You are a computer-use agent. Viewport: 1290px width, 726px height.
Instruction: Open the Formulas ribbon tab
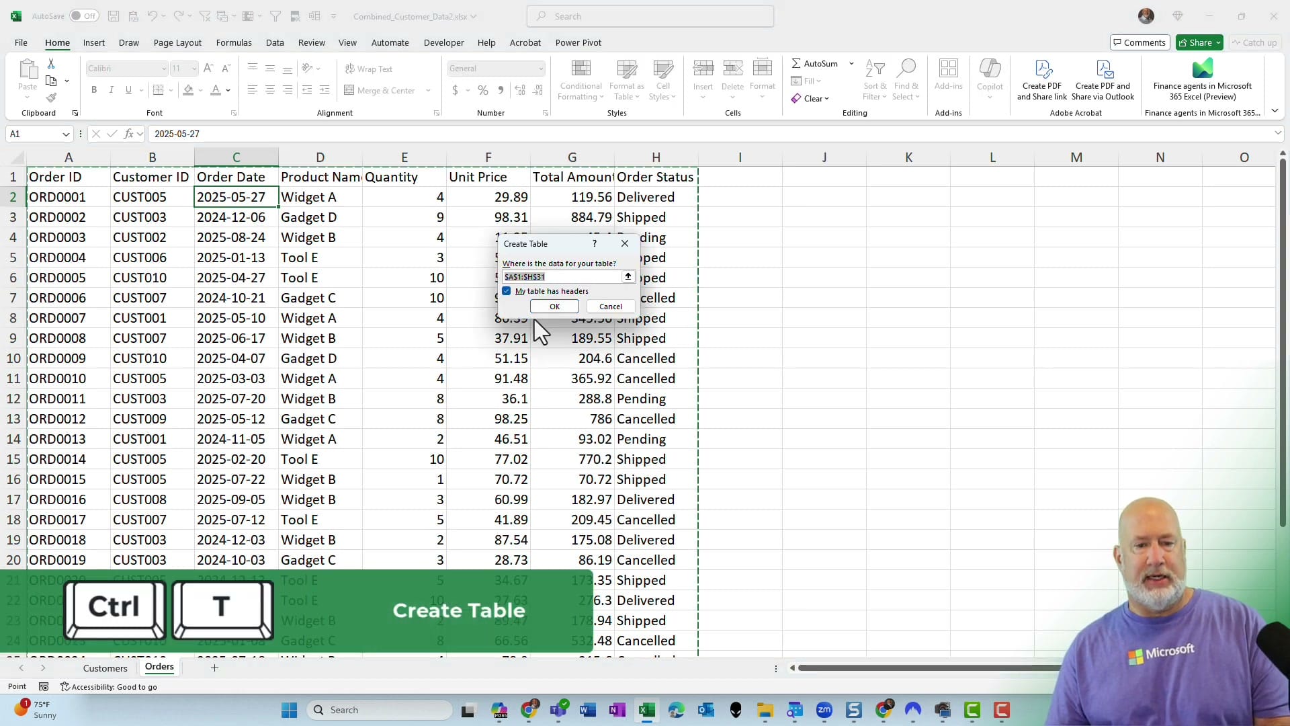click(234, 42)
